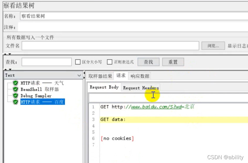Click the 'GET data:' highlighted line
Image resolution: width=248 pixels, height=163 pixels.
pos(174,120)
